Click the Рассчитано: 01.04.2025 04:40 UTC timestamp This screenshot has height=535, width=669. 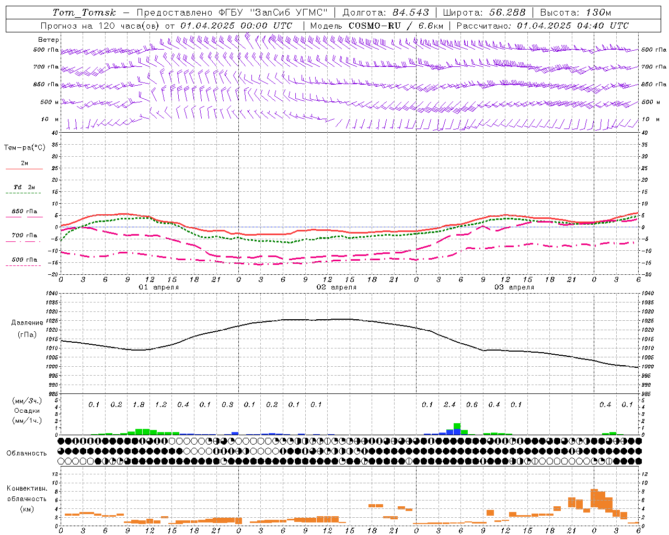click(543, 26)
